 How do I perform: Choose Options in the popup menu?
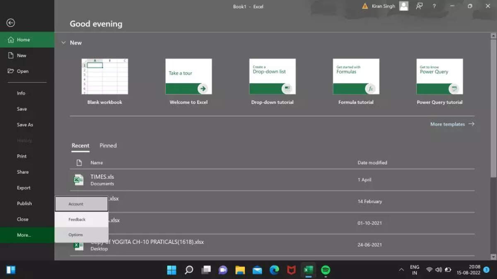(82, 235)
